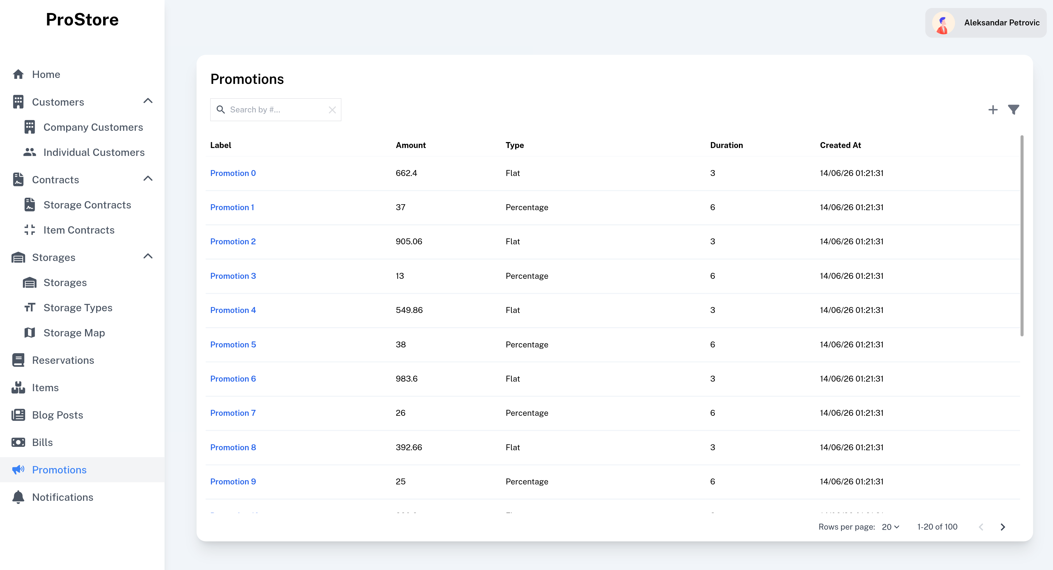Click the Blog Posts newspaper icon
The height and width of the screenshot is (570, 1053).
click(x=18, y=415)
